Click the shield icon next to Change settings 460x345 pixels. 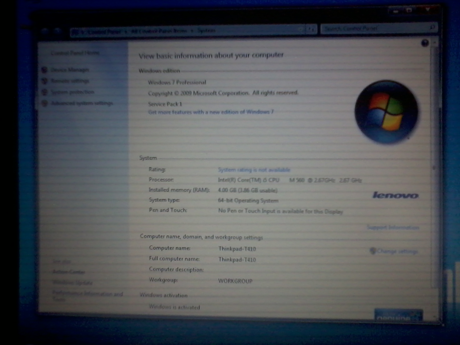coord(373,251)
